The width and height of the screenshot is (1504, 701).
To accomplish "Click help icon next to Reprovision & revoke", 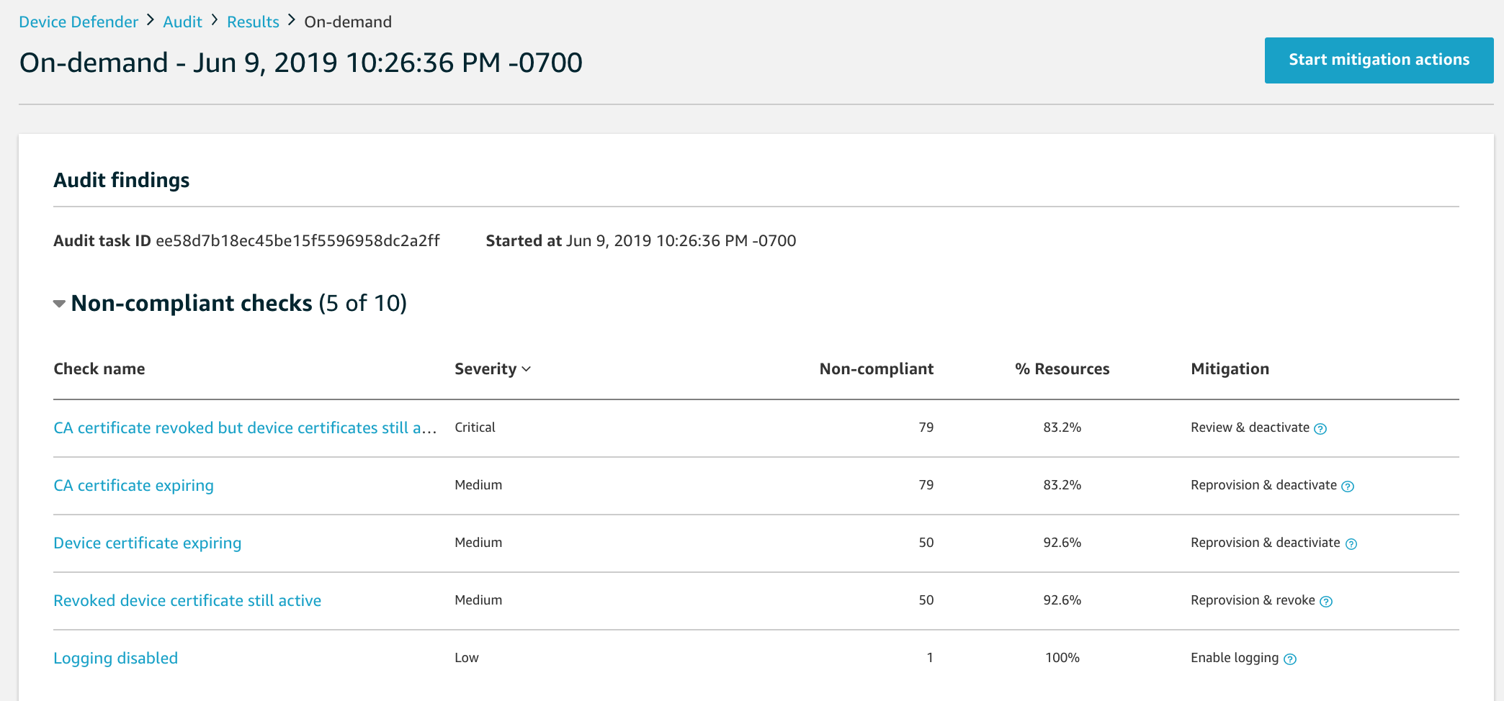I will [1326, 602].
